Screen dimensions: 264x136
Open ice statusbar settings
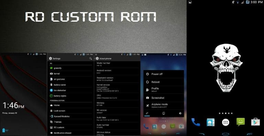click(x=70, y=90)
